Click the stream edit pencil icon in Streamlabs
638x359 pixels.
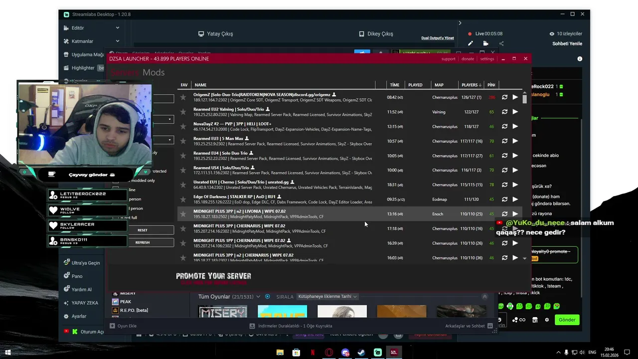[x=470, y=43]
